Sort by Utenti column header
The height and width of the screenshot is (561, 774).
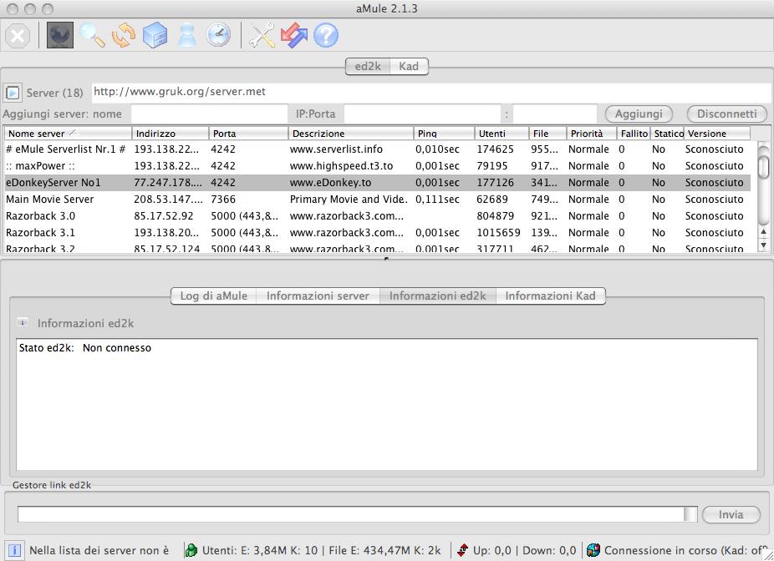pos(502,134)
